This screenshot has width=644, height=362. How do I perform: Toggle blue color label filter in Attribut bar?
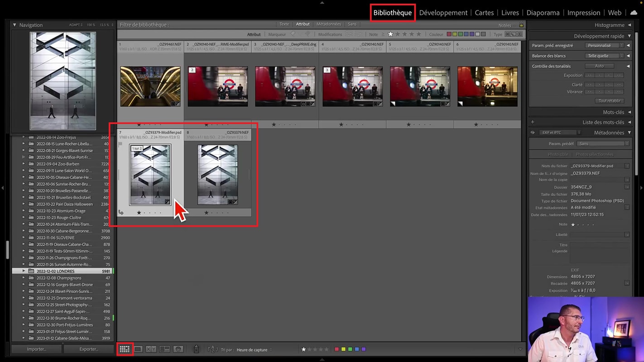pos(466,34)
